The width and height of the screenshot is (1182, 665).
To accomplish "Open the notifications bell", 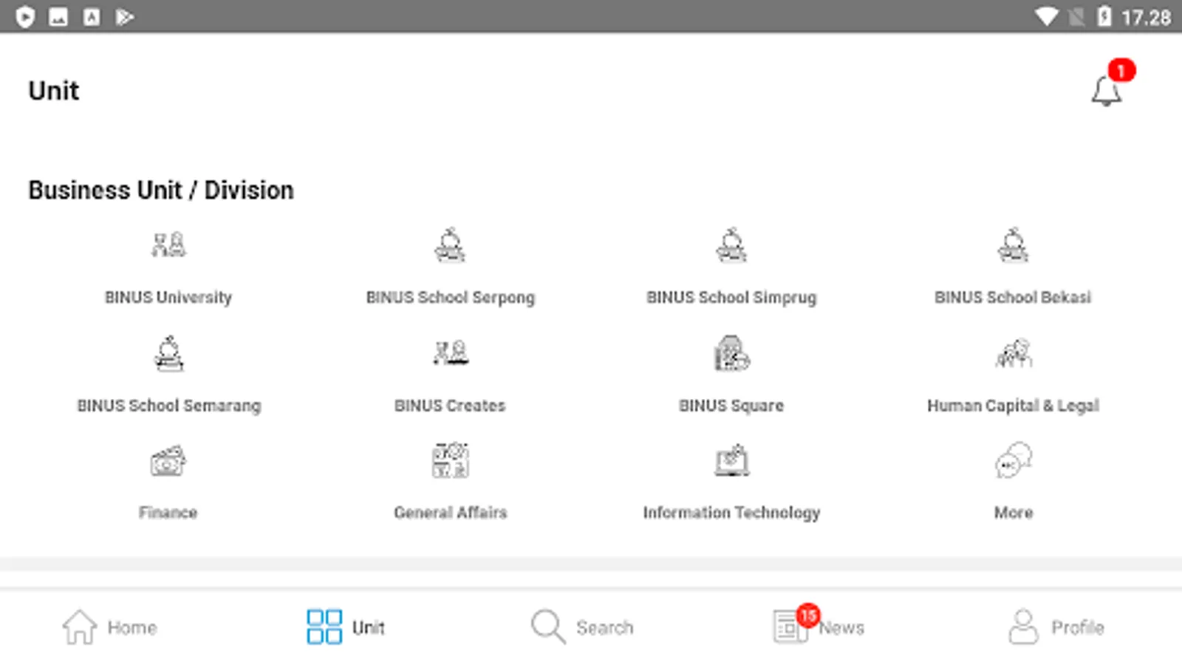I will coord(1107,91).
